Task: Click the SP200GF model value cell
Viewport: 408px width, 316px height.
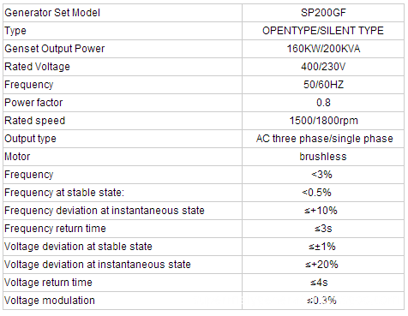Action: (x=323, y=13)
